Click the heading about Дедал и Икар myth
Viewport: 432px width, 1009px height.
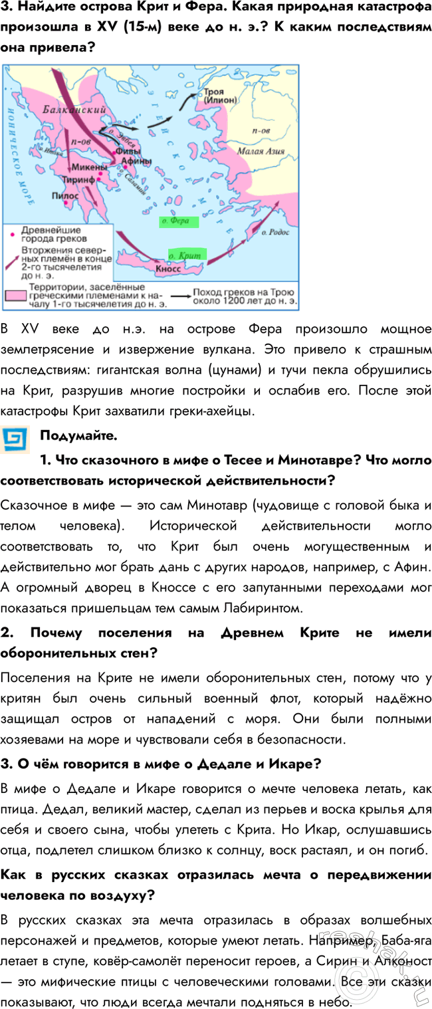click(161, 764)
